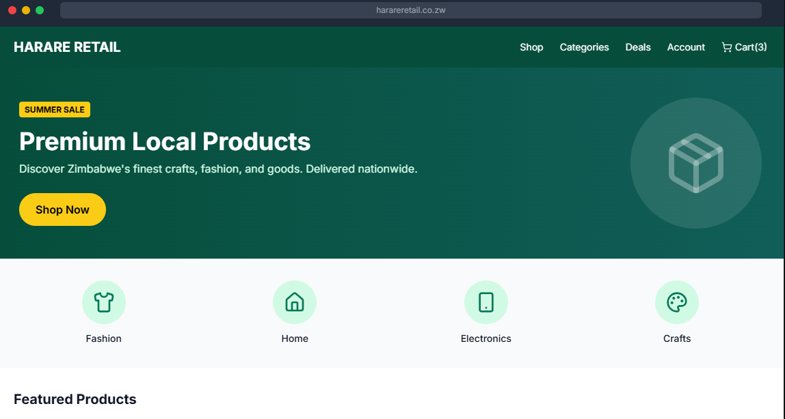
Task: Open the Deals page
Action: (637, 47)
